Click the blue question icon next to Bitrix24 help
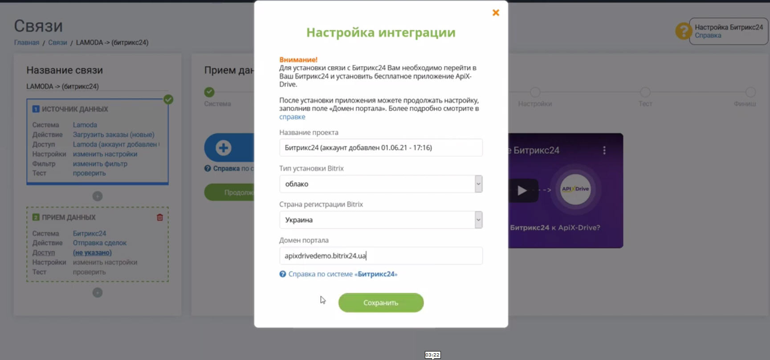Viewport: 770px width, 360px height. [x=282, y=274]
